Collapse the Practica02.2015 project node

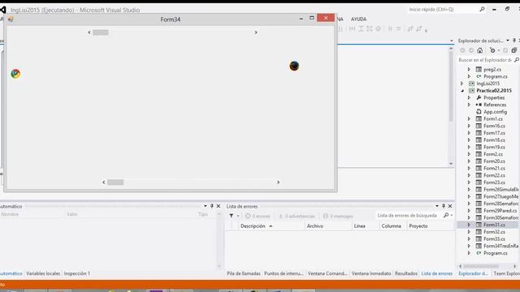(462, 91)
